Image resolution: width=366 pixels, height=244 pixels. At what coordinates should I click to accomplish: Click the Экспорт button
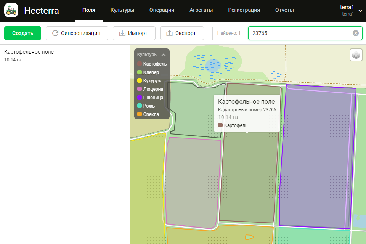click(x=182, y=33)
